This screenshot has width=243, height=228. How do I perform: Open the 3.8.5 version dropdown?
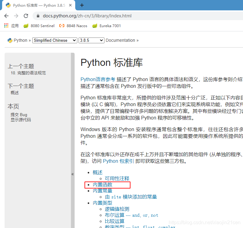[91, 40]
